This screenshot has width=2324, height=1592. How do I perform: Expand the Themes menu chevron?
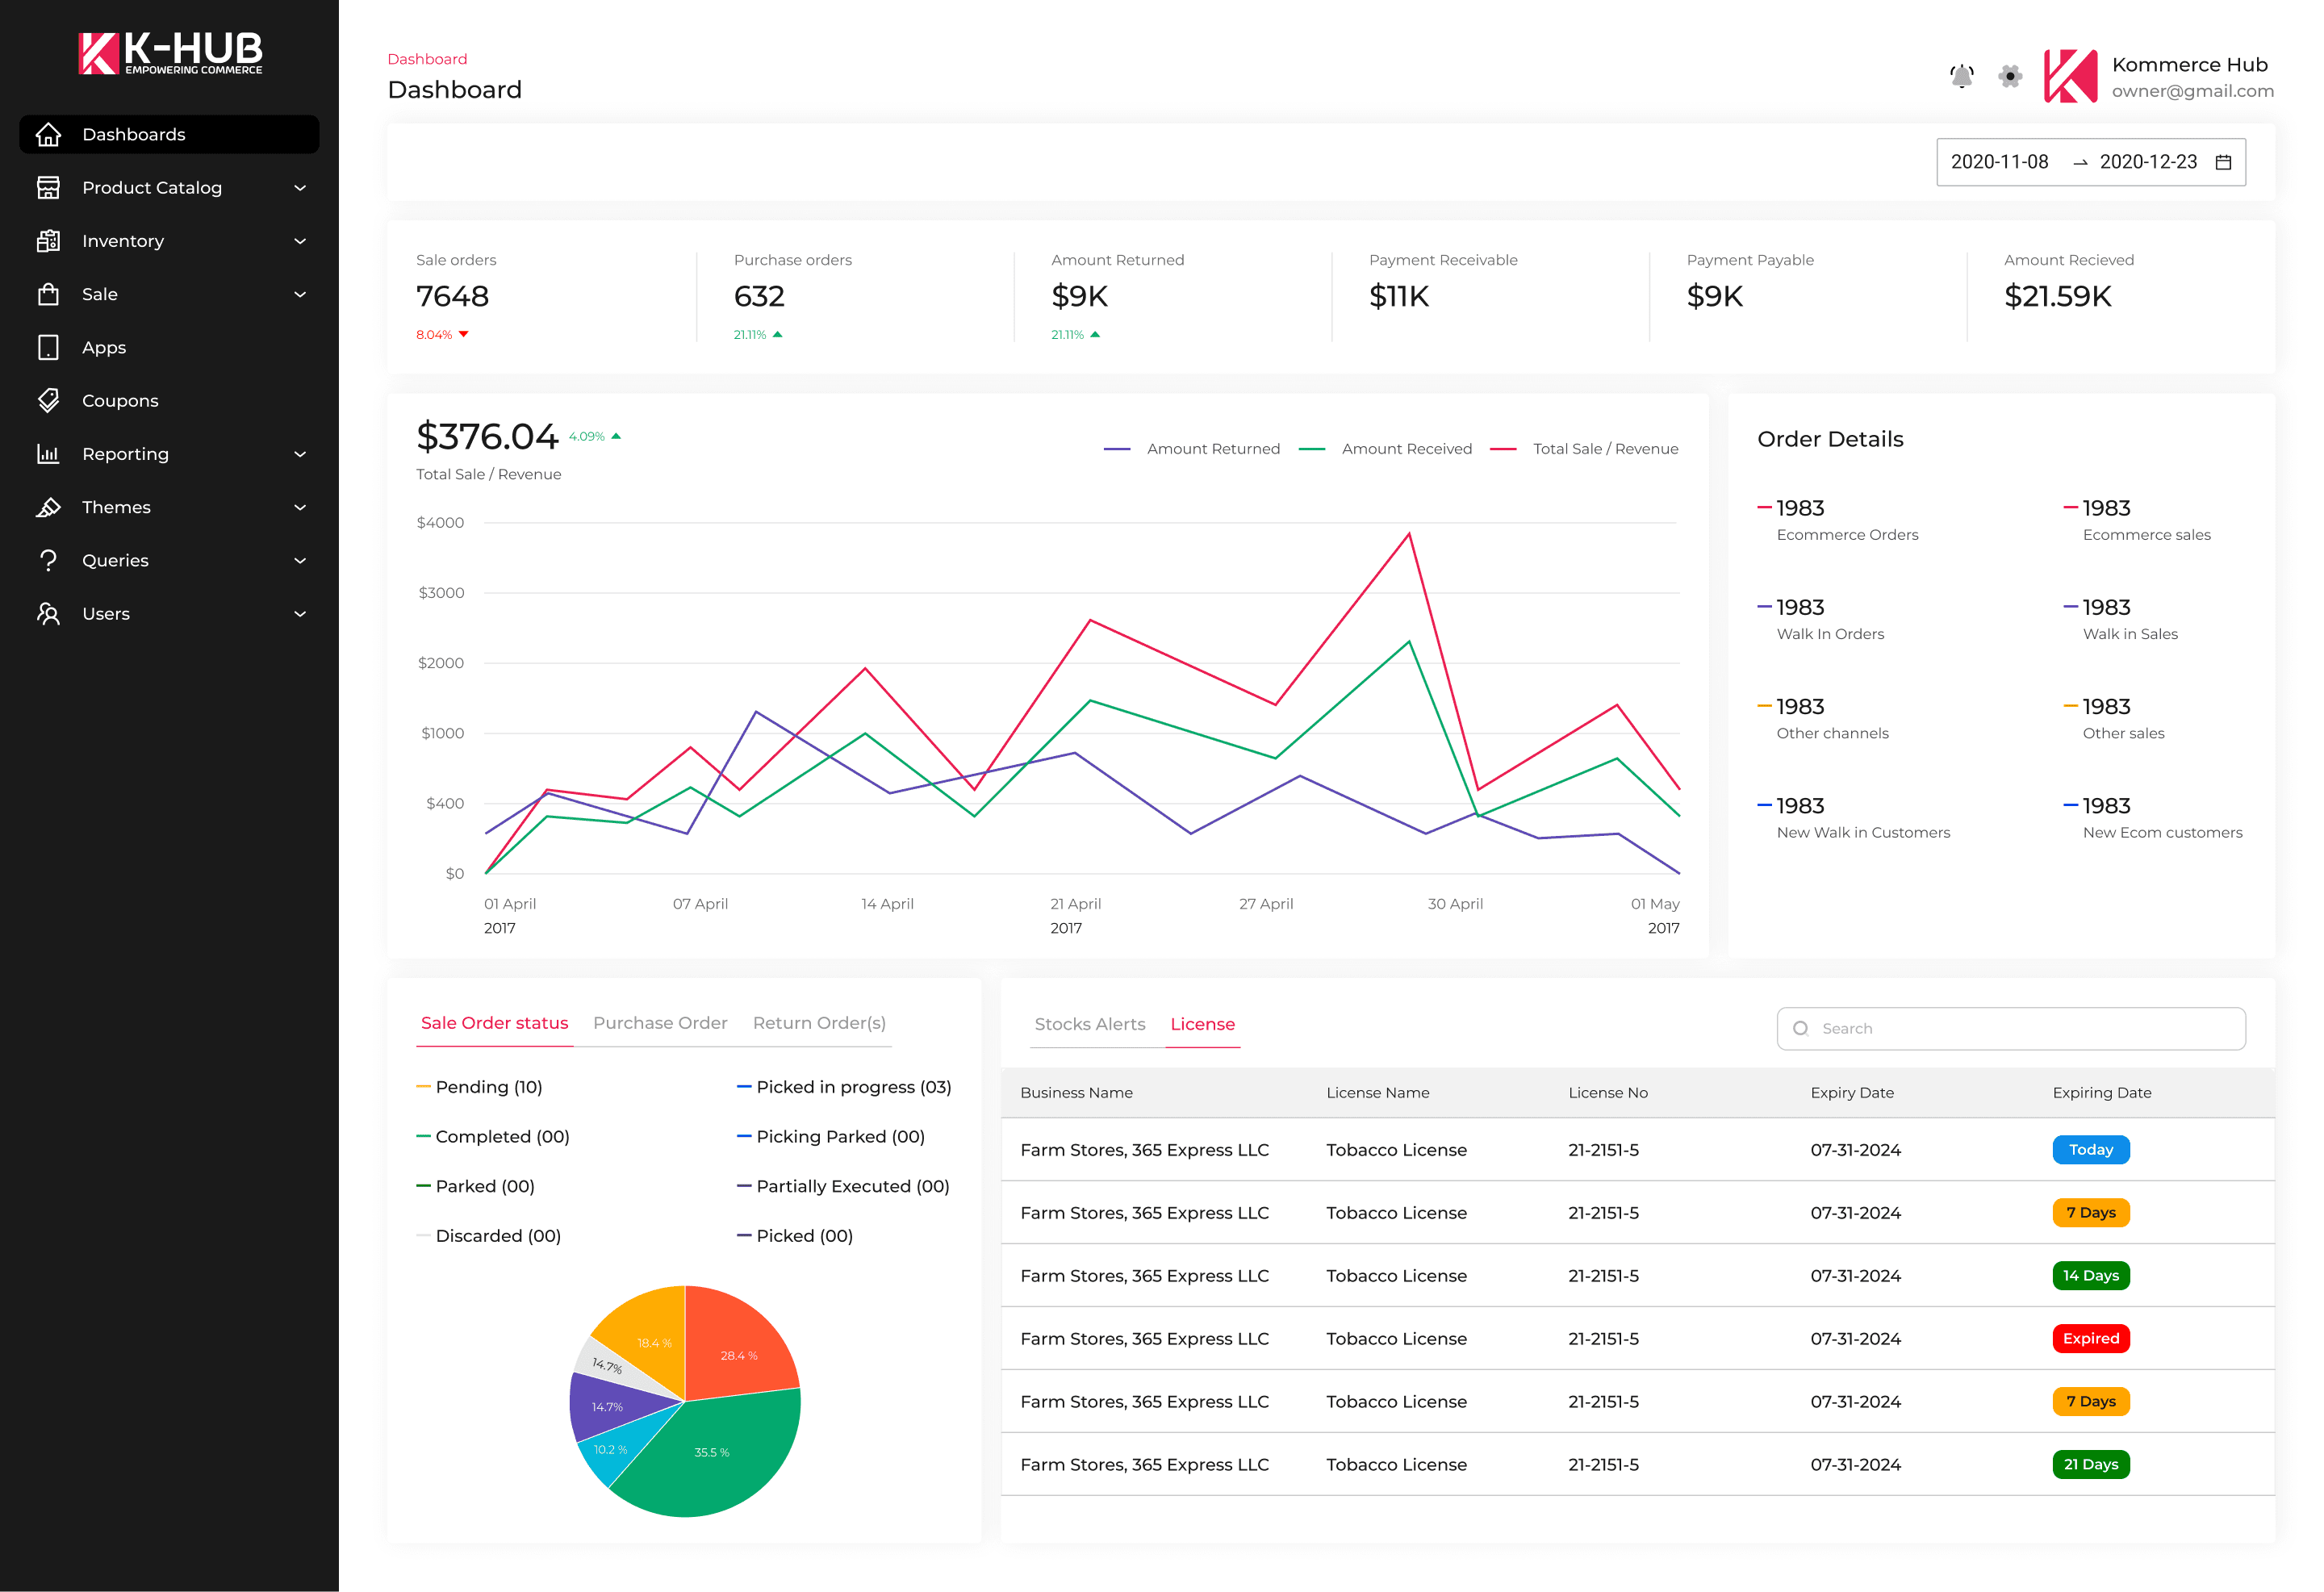(x=300, y=507)
